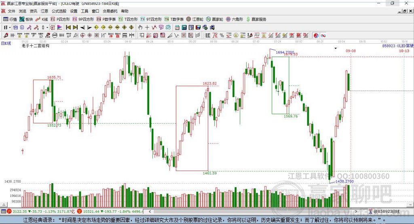Open the 浏览 menu
414x224 pixels.
pos(23,11)
